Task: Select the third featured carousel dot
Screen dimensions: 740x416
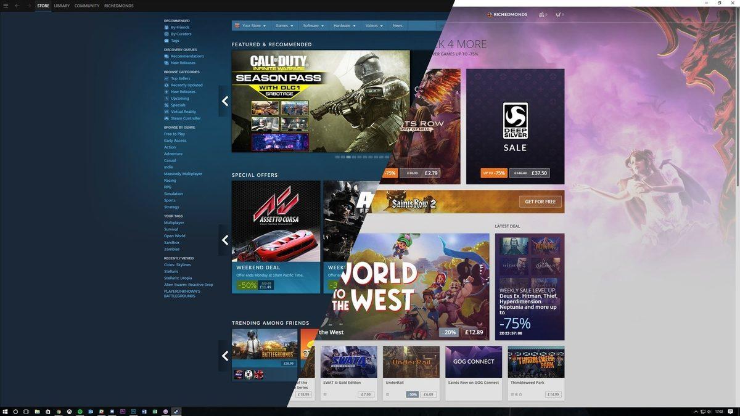Action: (347, 157)
